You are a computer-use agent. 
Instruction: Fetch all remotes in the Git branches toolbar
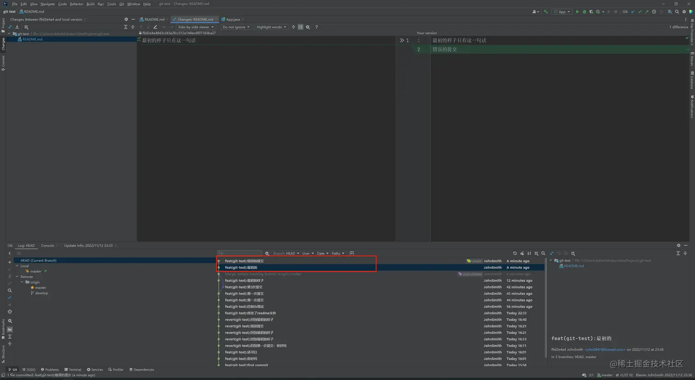[x=10, y=298]
